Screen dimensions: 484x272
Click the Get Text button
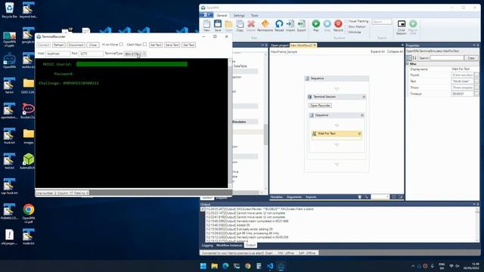click(x=188, y=45)
